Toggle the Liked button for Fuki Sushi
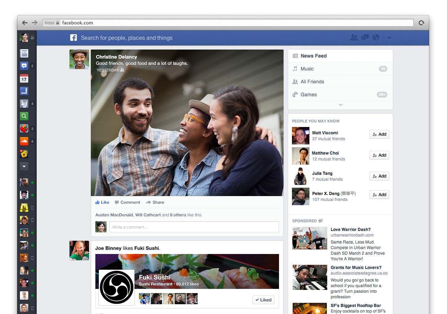Image resolution: width=447 pixels, height=314 pixels. click(x=263, y=300)
